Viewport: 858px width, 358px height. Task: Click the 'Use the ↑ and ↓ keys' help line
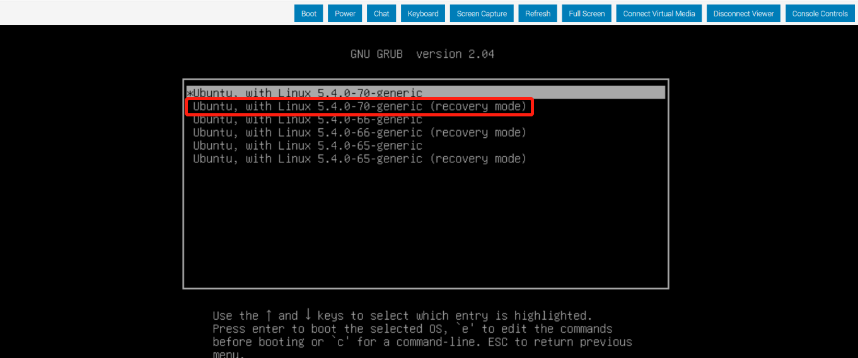tap(402, 316)
